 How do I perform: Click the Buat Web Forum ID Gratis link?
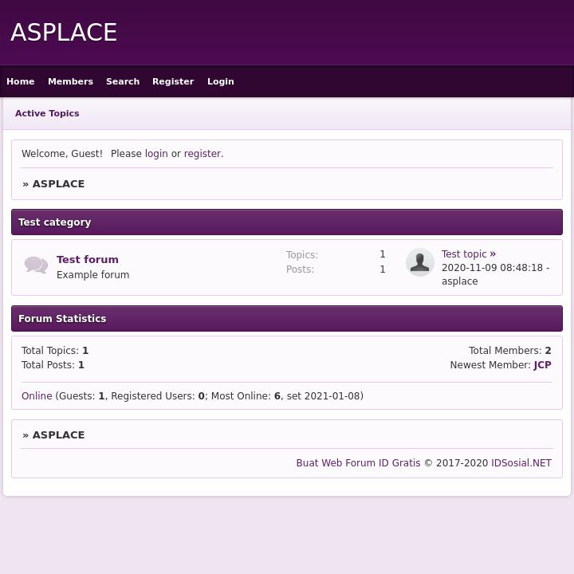358,463
